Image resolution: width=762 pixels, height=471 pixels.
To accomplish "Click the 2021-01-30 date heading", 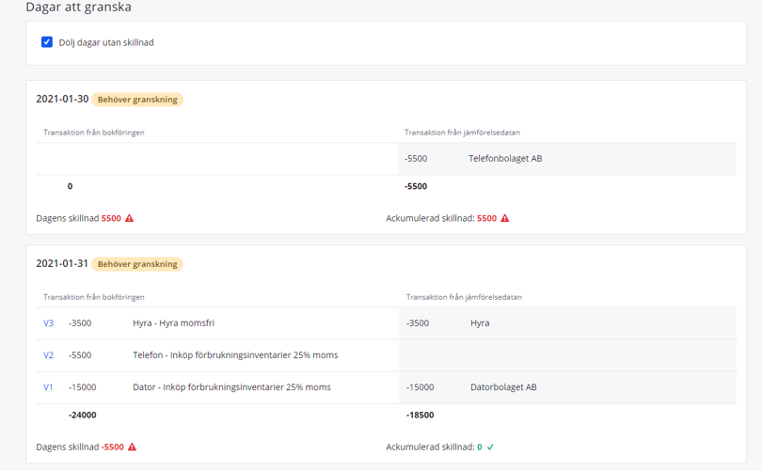I will pos(62,99).
